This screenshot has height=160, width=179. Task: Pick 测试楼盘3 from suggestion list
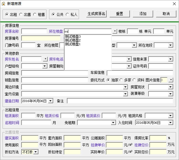coord(73,37)
